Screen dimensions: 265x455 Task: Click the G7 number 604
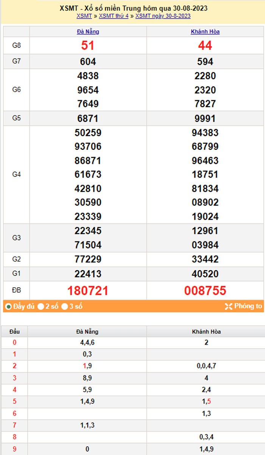coord(88,61)
